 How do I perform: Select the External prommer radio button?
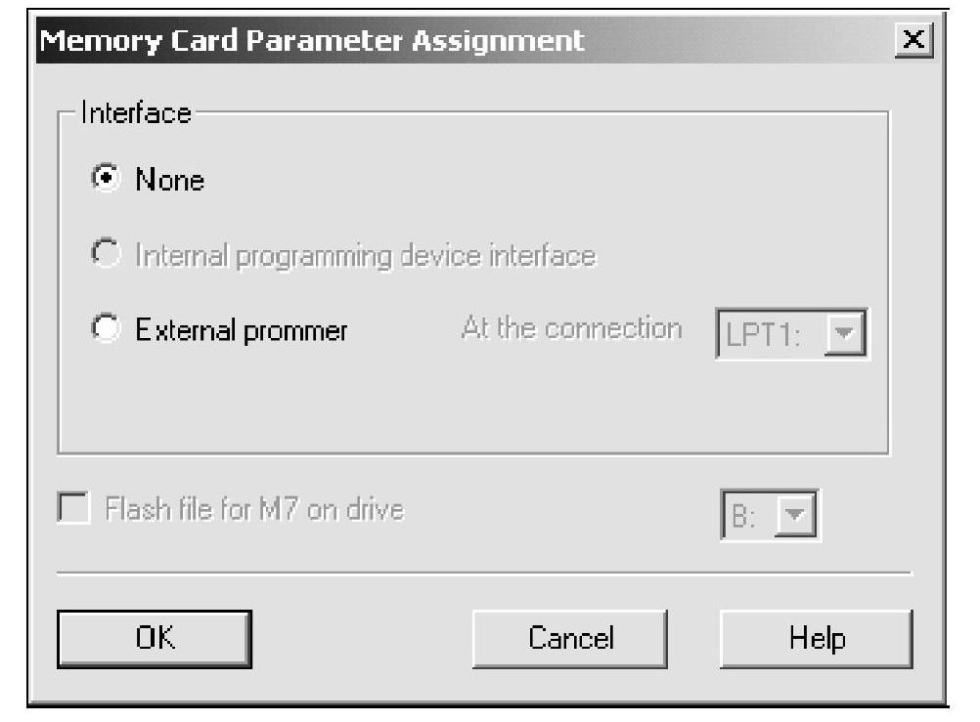[x=103, y=330]
